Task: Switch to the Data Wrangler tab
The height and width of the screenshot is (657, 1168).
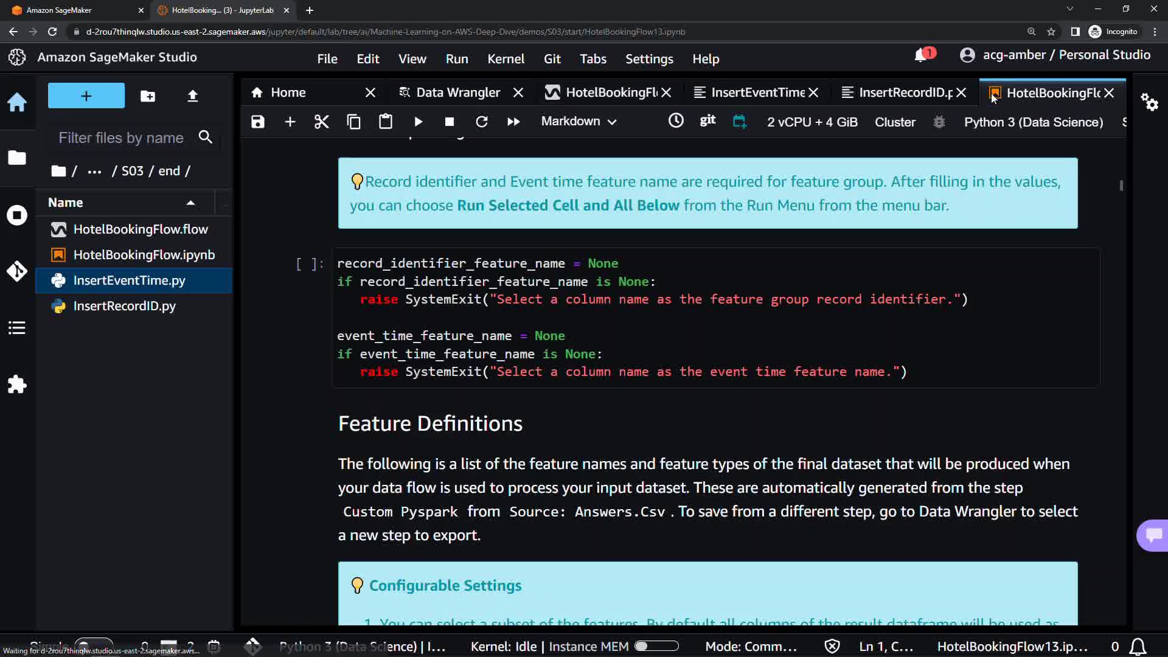Action: click(457, 92)
